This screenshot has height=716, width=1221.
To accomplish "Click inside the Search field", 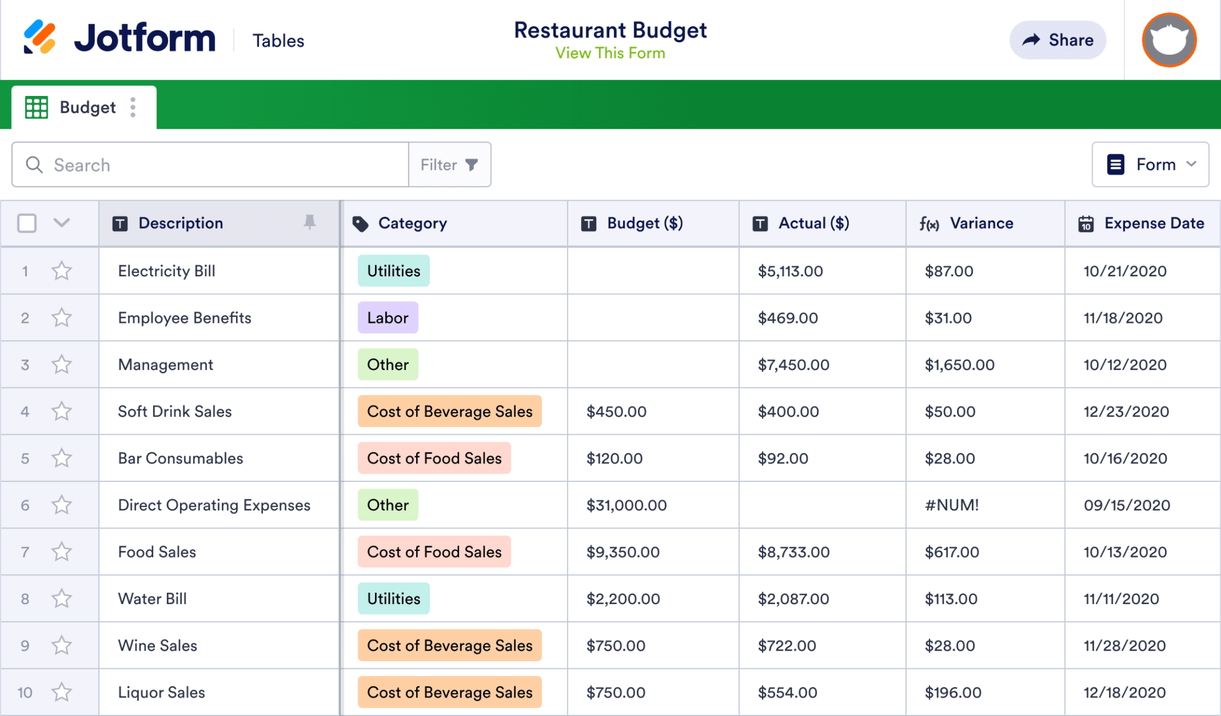I will (x=209, y=164).
